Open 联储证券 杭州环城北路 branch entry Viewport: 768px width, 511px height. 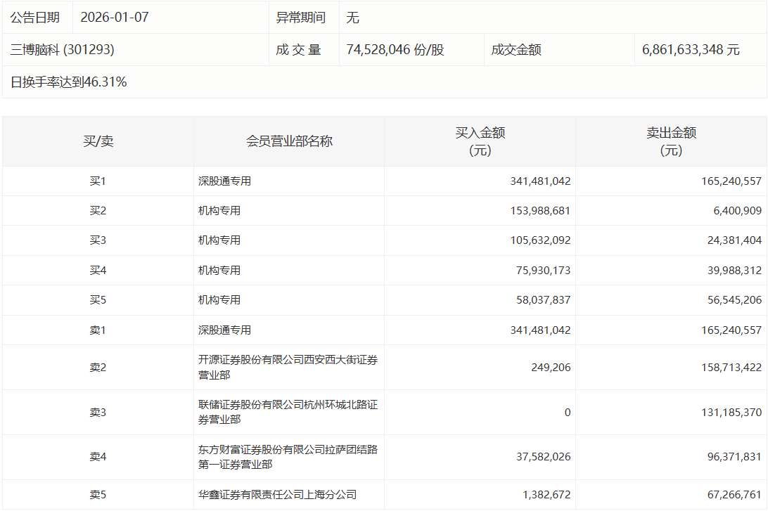pyautogui.click(x=288, y=412)
